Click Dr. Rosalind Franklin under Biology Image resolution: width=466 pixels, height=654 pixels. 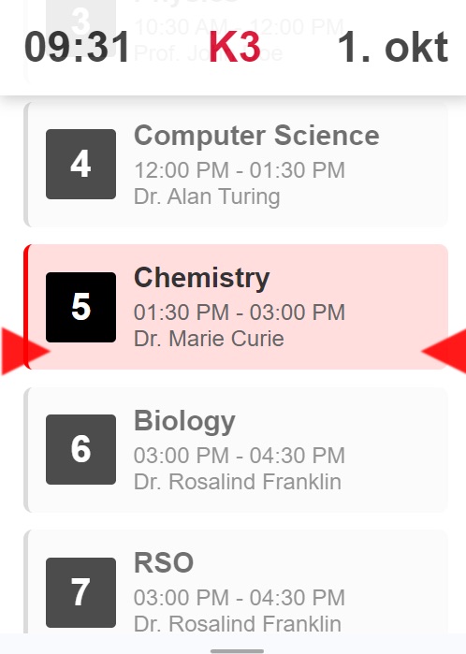pos(238,482)
